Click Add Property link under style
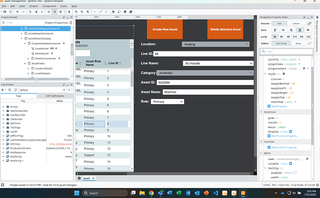This screenshot has width=320, height=198. pyautogui.click(x=280, y=106)
